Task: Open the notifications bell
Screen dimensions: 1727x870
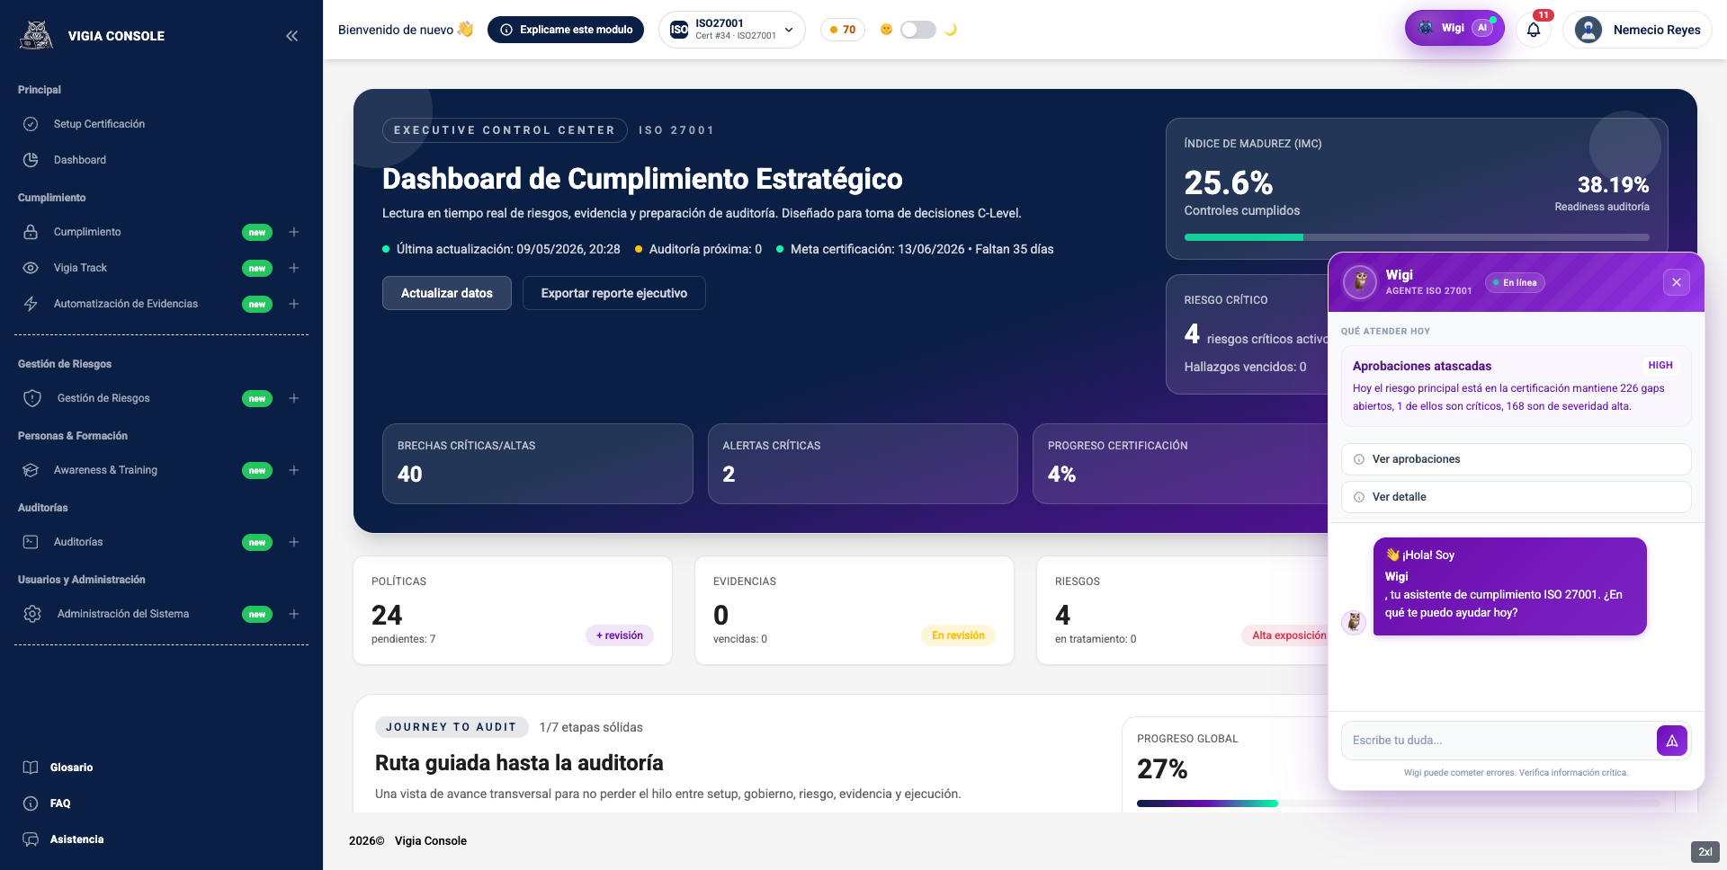Action: point(1534,30)
